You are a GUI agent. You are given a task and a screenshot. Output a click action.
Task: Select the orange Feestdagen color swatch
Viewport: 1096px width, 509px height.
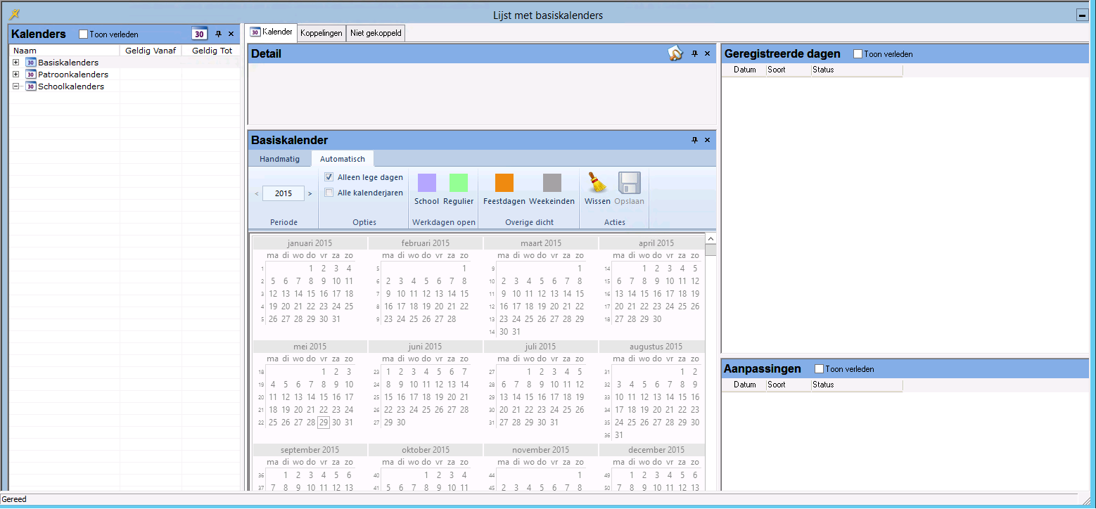pos(504,183)
